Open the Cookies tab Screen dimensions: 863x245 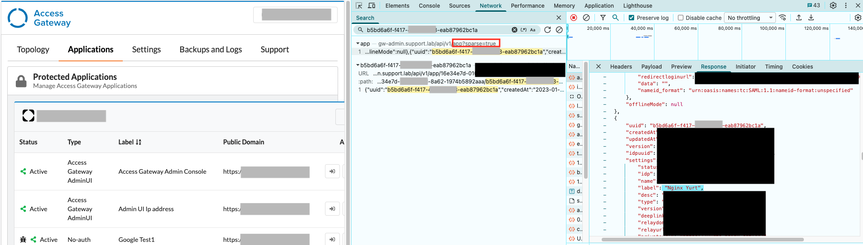pyautogui.click(x=802, y=66)
